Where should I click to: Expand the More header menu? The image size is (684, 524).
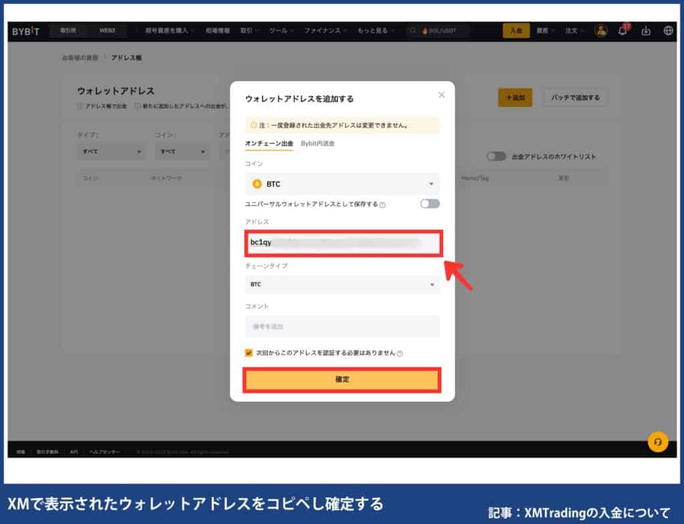pos(375,31)
